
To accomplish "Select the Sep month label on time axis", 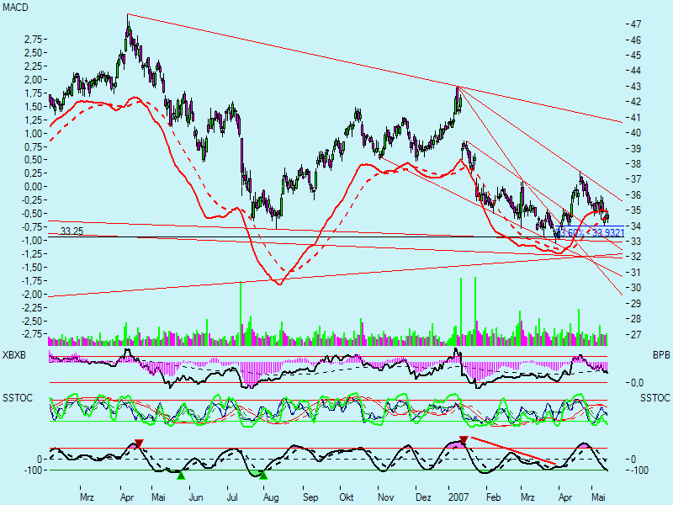I will click(x=309, y=497).
